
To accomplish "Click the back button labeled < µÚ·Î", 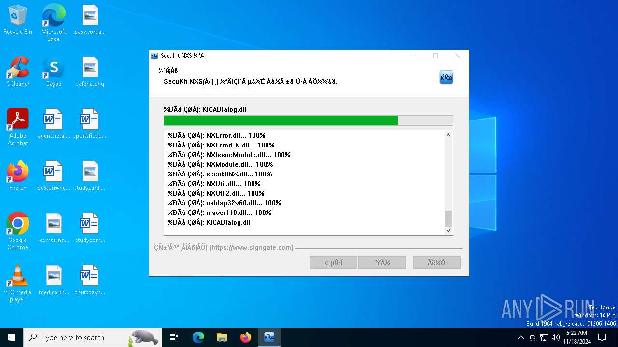I will [x=334, y=263].
